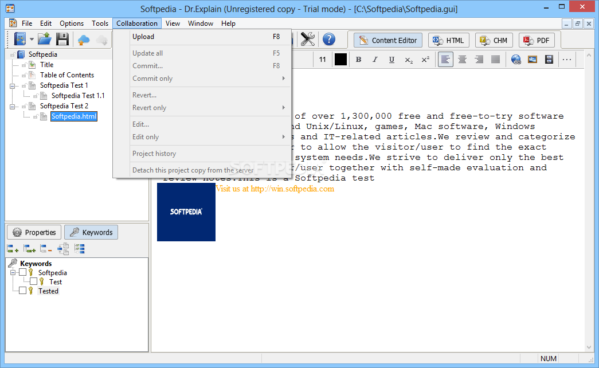Click the save floppy disk icon
Screen dimensions: 599x368
coord(62,40)
